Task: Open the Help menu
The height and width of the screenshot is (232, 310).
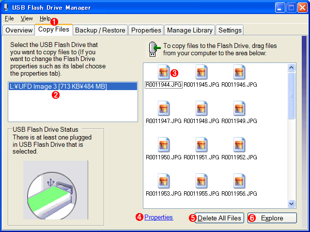Action: click(45, 18)
